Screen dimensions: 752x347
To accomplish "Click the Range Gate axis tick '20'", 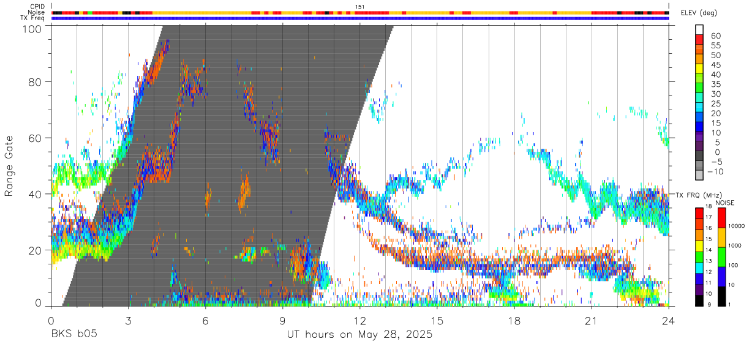I will pos(36,250).
